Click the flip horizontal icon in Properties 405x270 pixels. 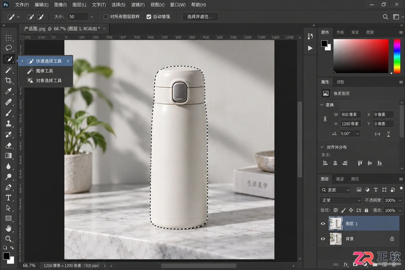[x=377, y=134]
